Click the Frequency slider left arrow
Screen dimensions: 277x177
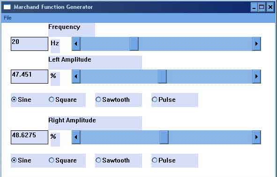[76, 44]
